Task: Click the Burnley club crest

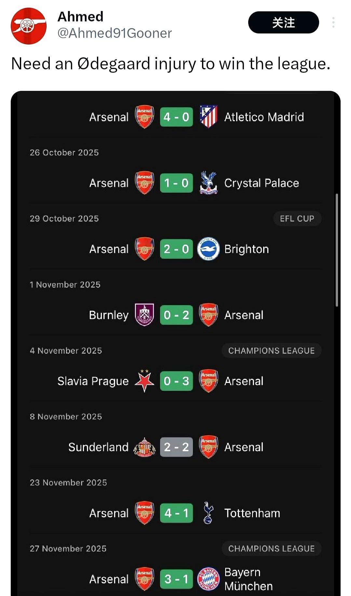Action: pos(144,315)
